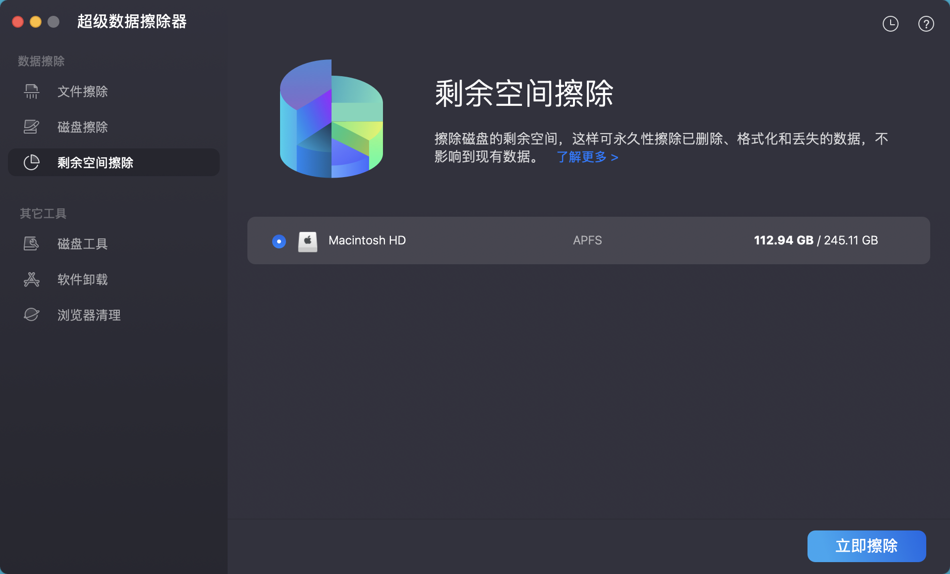Click the 浏览器清理 sidebar entry
The image size is (950, 574).
pyautogui.click(x=88, y=315)
